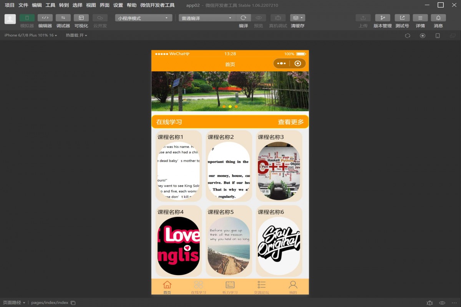Click the pages/index/index path text
461x307 pixels.
[50, 303]
